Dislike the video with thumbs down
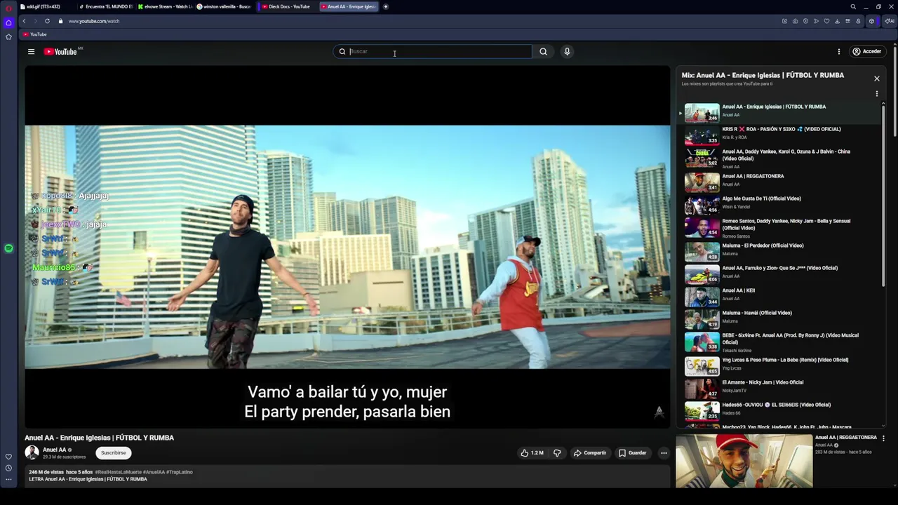The width and height of the screenshot is (898, 505). pyautogui.click(x=557, y=453)
